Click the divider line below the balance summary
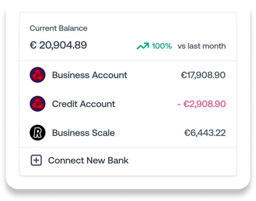Viewport: 256px width, 201px height. click(128, 61)
